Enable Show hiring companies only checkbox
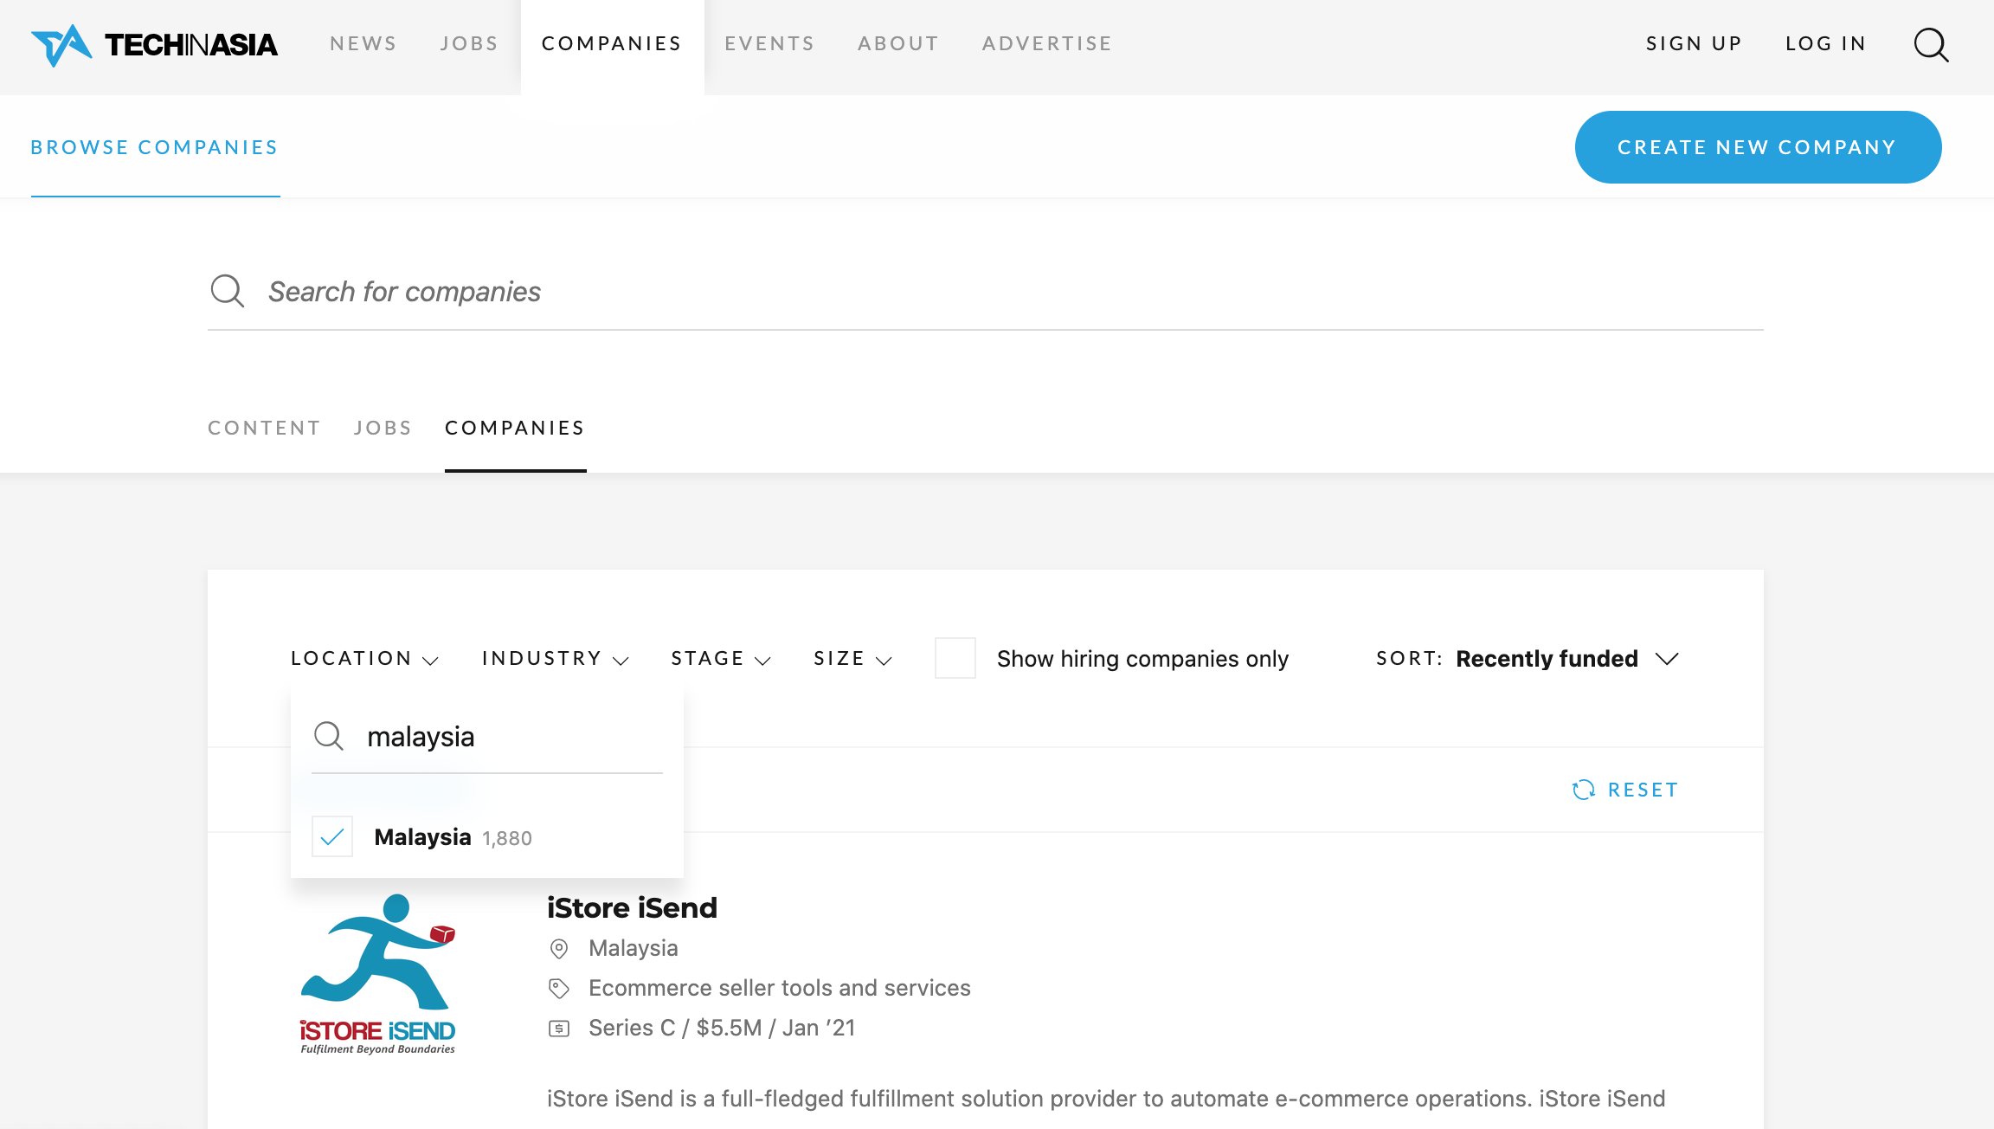This screenshot has height=1129, width=1994. (955, 658)
